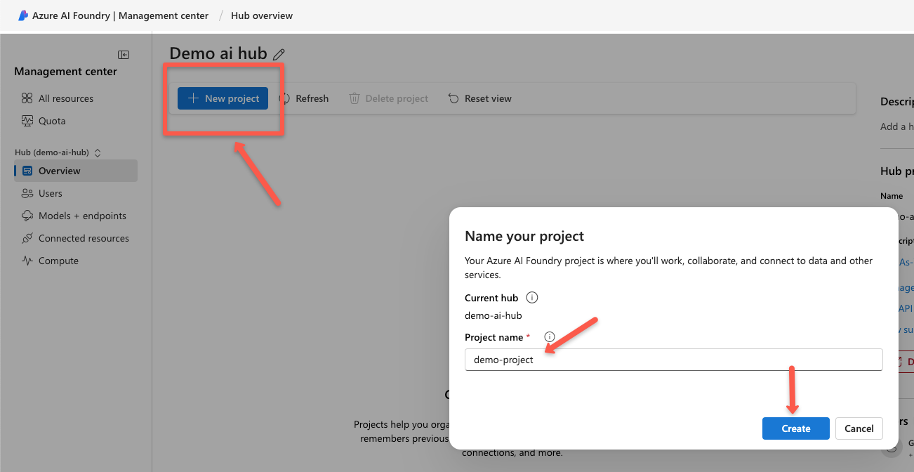Collapse the Management center sidebar

123,54
